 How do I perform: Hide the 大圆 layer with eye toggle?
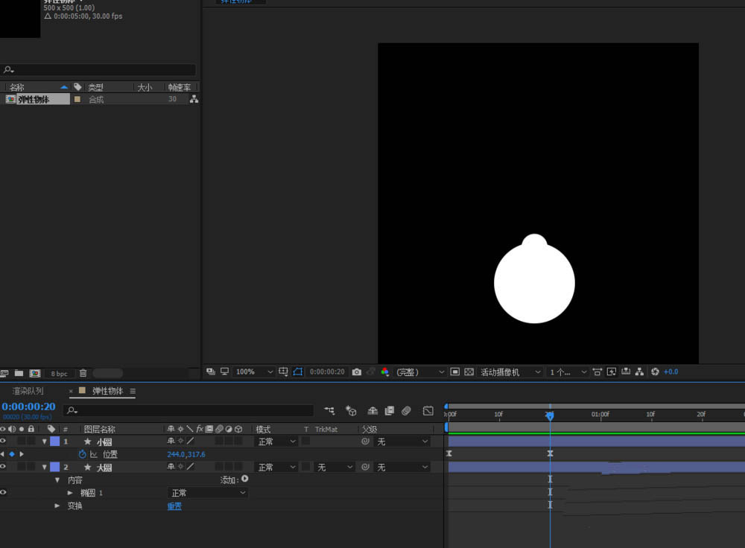point(4,467)
